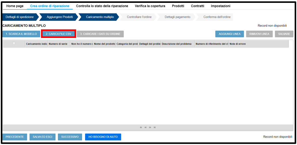Go back to Aggiungere Prodotti step
This screenshot has height=145, width=297.
coord(60,17)
